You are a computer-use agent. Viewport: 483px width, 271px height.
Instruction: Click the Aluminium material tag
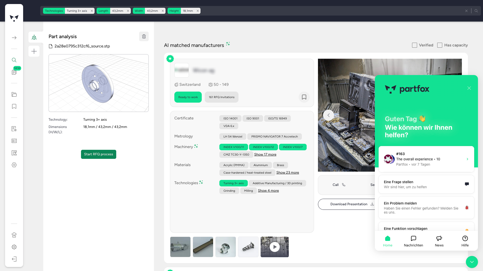click(x=261, y=165)
